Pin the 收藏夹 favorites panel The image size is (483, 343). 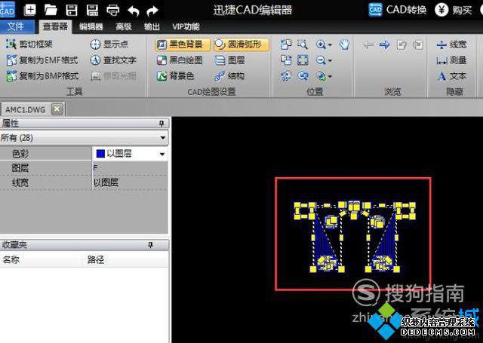pos(150,245)
